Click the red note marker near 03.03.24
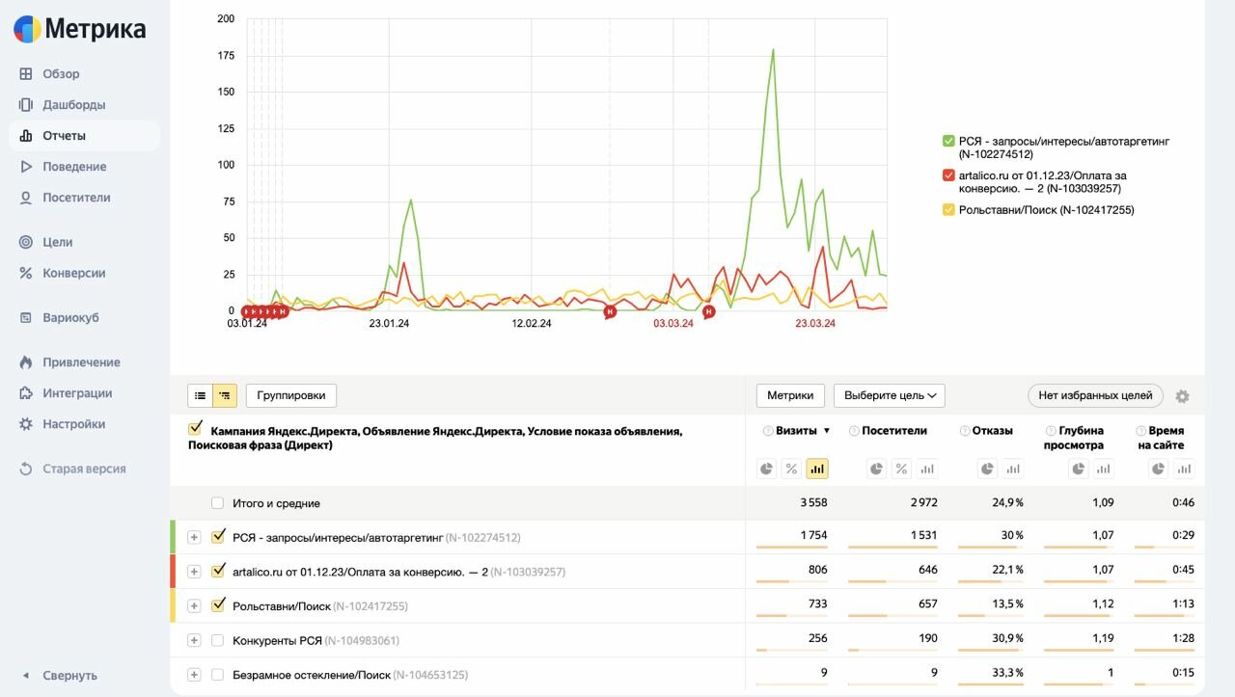The width and height of the screenshot is (1235, 697). tap(708, 311)
